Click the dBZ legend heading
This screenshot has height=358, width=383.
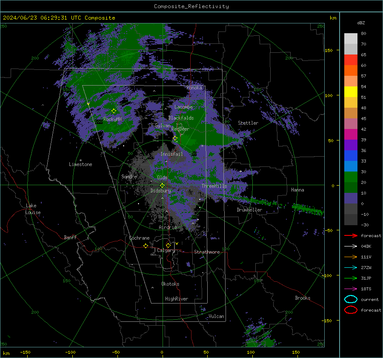(x=361, y=23)
